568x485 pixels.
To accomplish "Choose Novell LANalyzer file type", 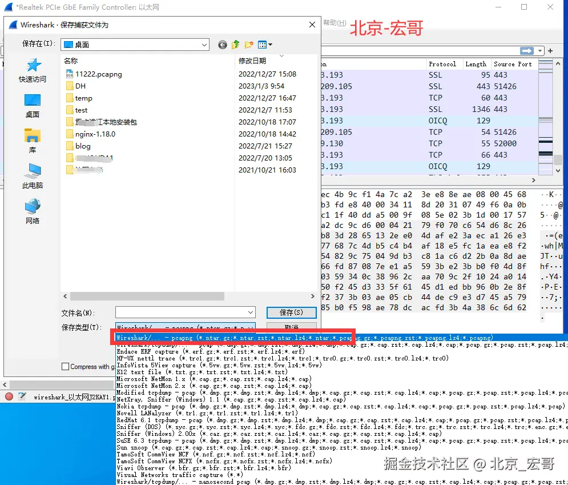I will (207, 413).
